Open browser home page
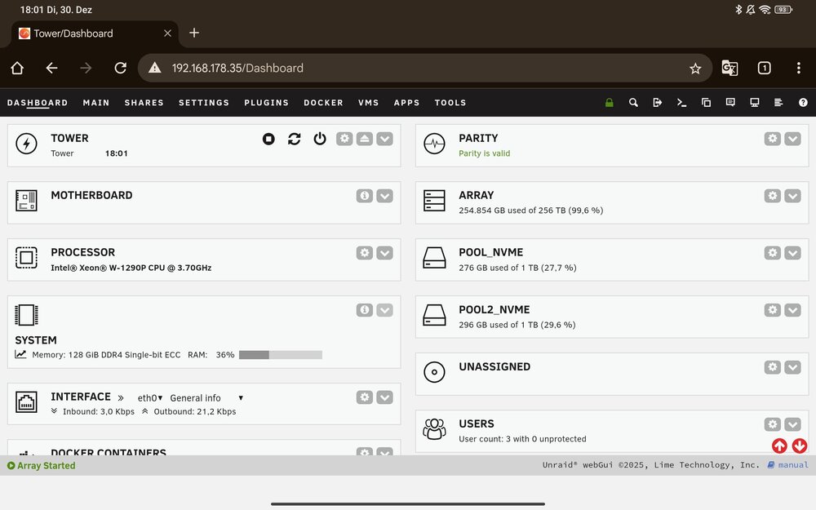This screenshot has width=816, height=510. tap(17, 69)
